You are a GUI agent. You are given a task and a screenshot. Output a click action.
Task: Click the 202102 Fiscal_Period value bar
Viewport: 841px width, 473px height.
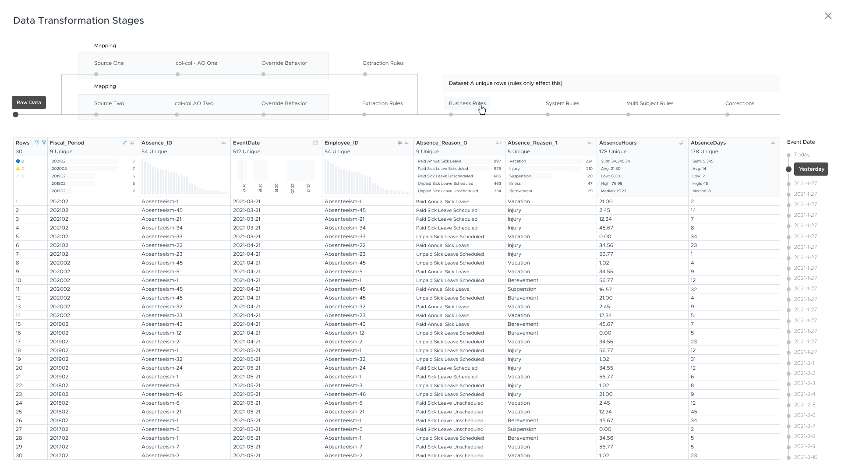tap(83, 161)
